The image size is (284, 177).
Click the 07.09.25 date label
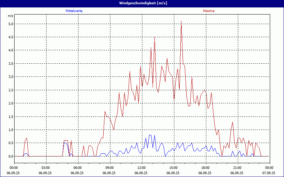pyautogui.click(x=269, y=173)
